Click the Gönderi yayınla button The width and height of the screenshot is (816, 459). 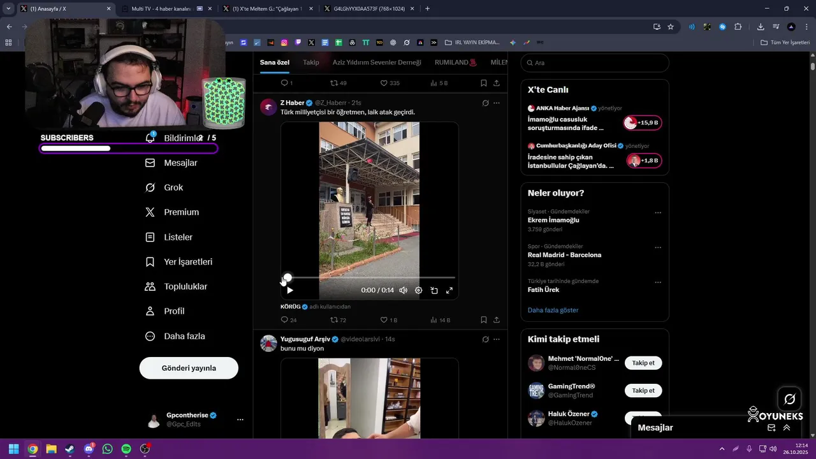point(189,368)
